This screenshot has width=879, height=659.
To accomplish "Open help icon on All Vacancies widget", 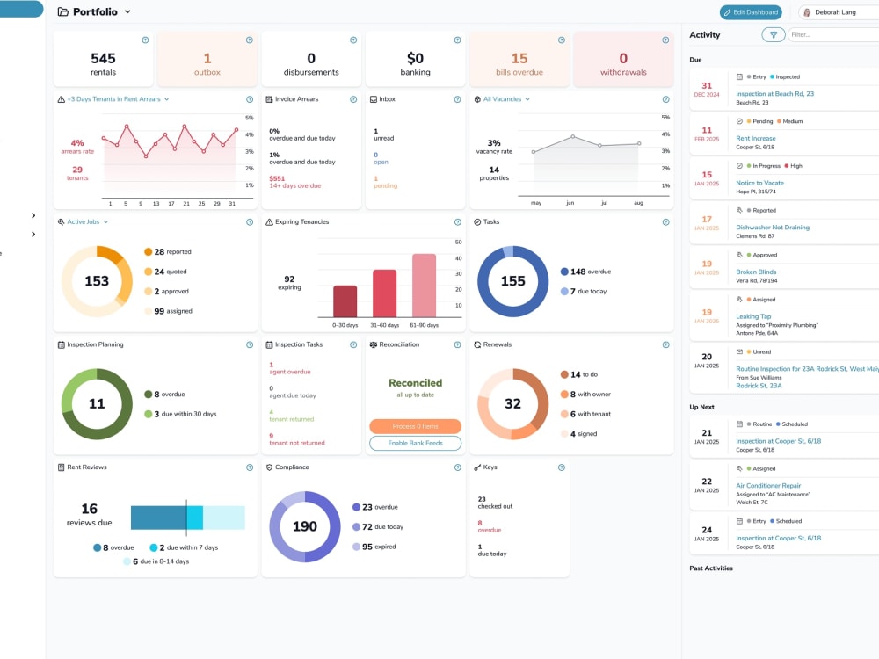I will tap(665, 99).
